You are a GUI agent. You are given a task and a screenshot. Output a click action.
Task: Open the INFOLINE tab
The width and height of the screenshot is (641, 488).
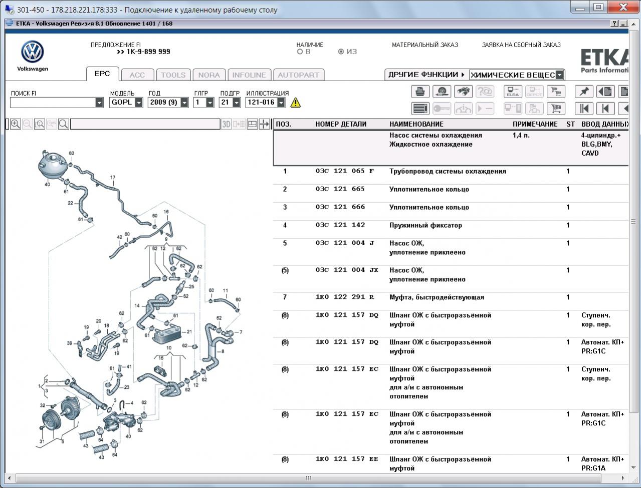click(249, 75)
